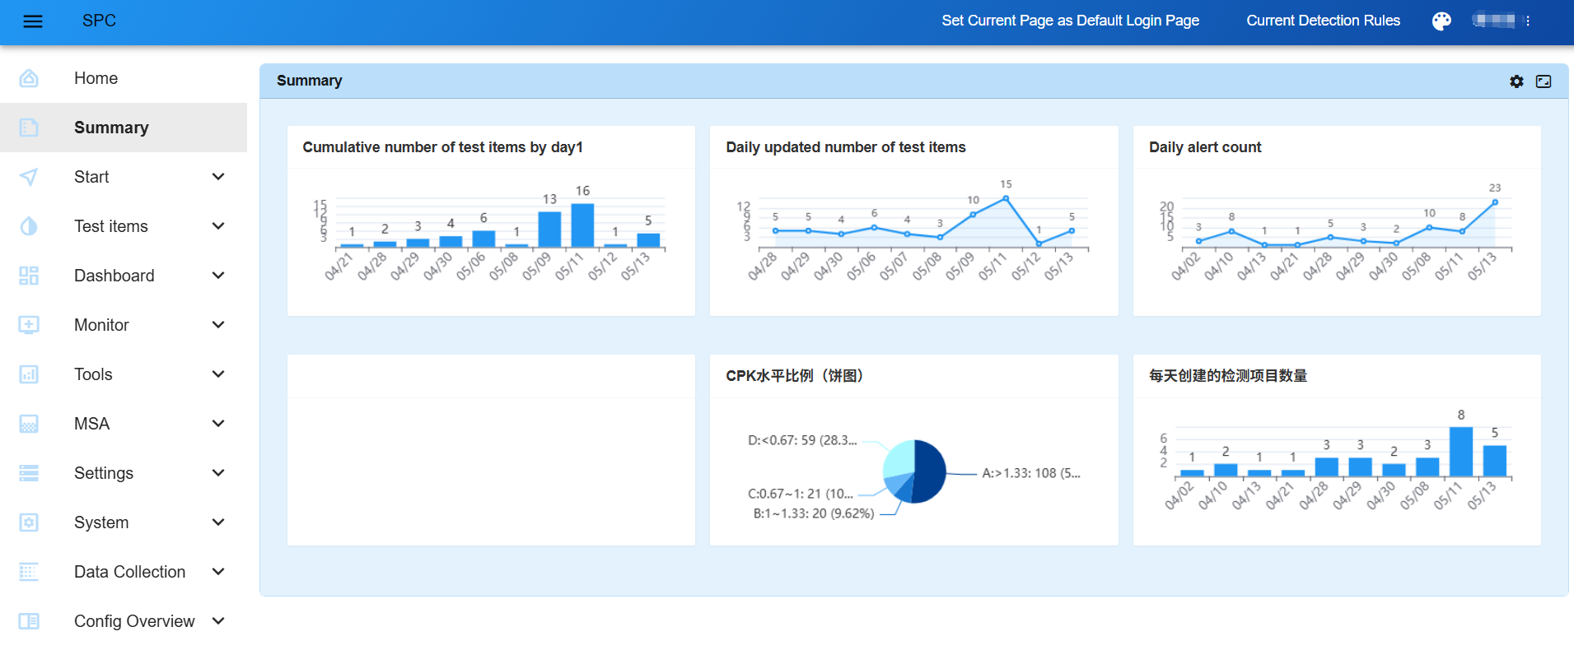The image size is (1574, 650).
Task: Click the Dashboard grid icon
Action: 29,276
